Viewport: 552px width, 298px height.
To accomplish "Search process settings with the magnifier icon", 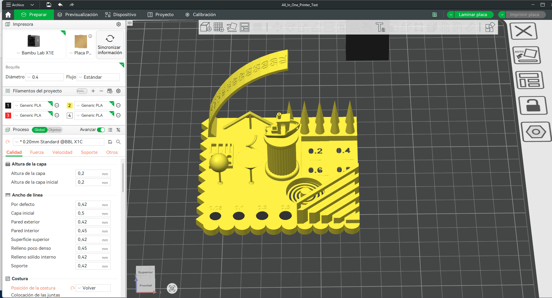I will 118,142.
